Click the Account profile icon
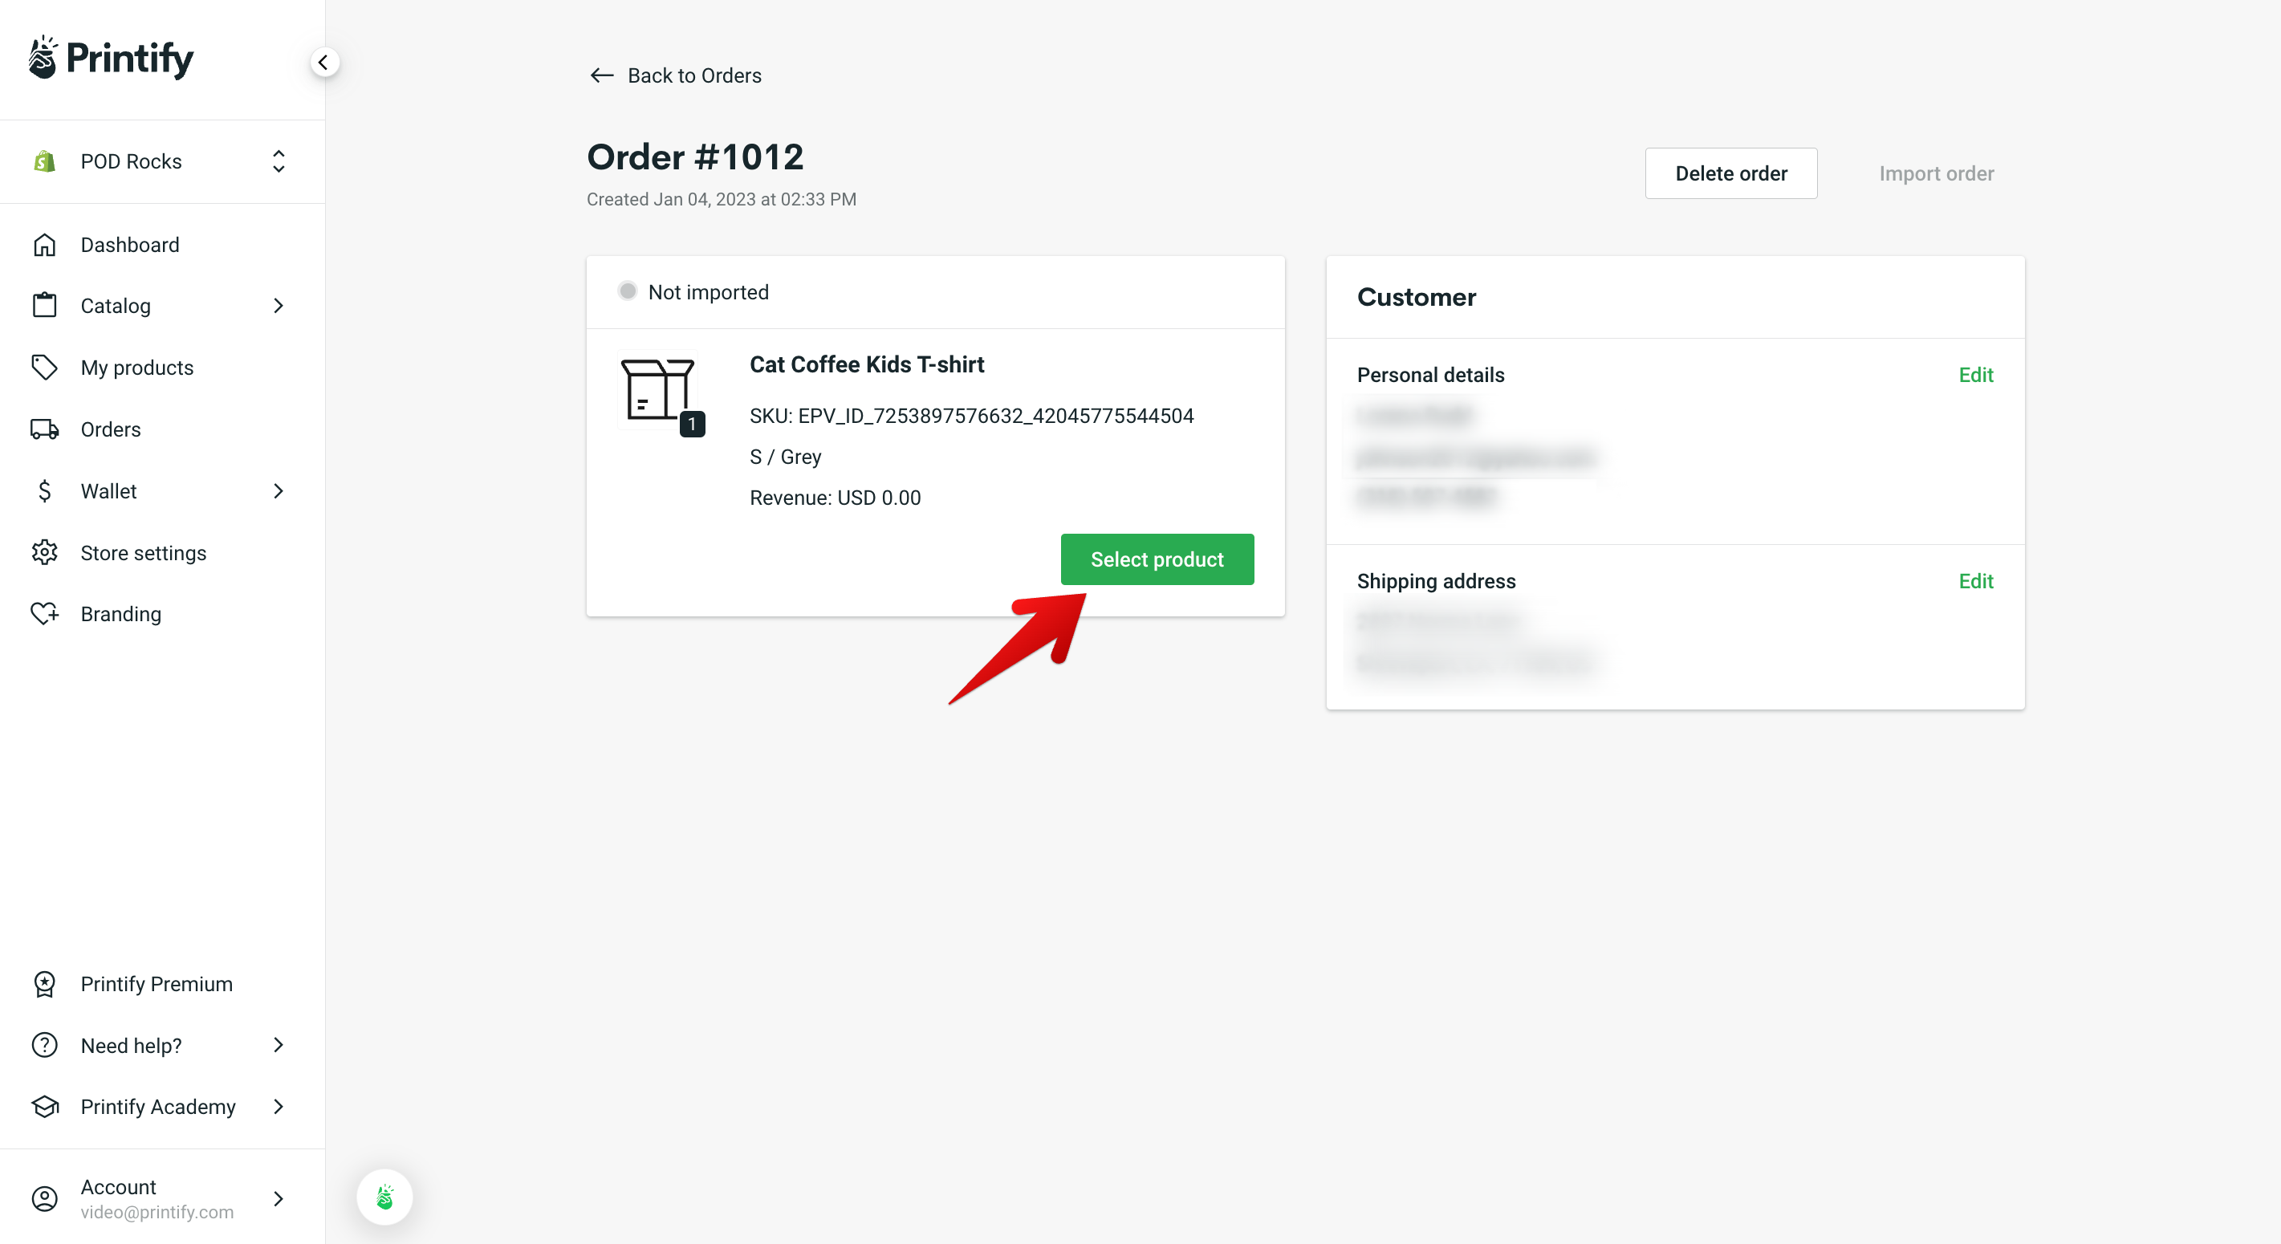 (x=47, y=1198)
